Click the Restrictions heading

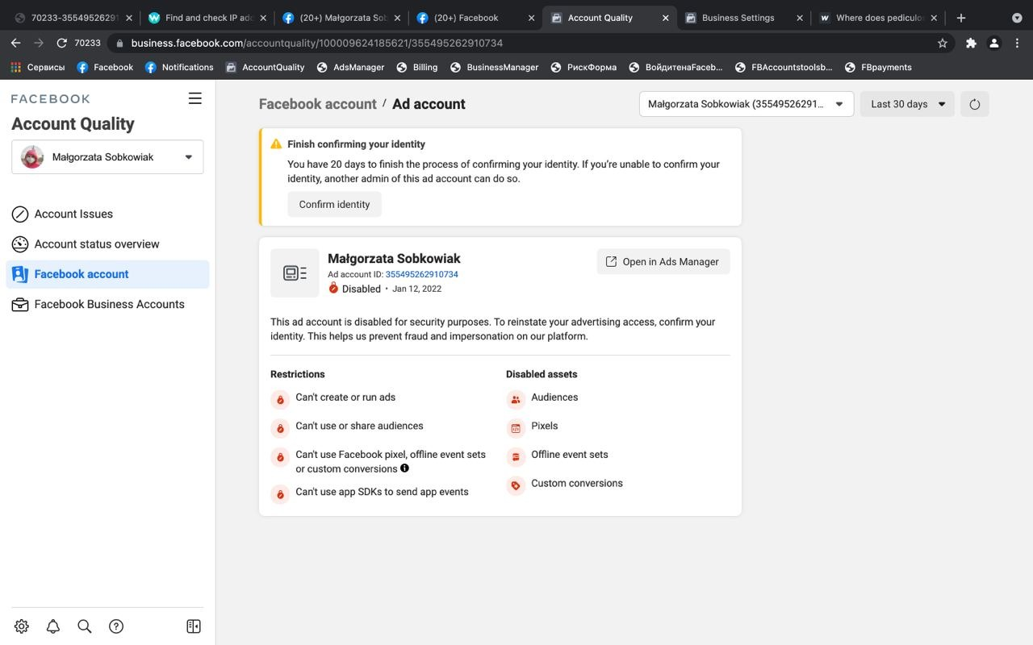(298, 374)
